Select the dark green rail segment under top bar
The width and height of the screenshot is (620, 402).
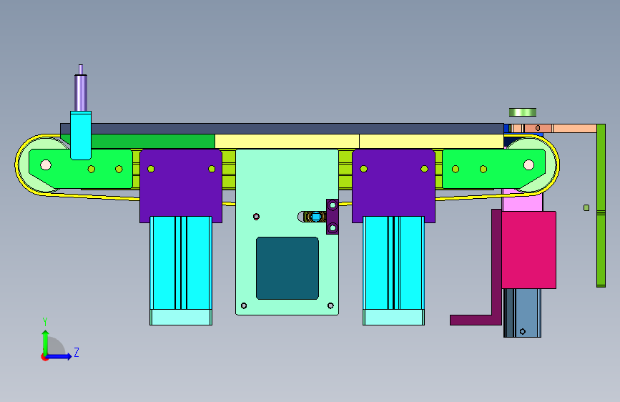tap(152, 141)
